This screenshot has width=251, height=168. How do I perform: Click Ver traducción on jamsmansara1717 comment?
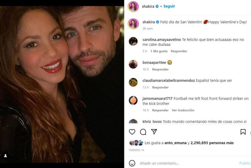click(183, 110)
